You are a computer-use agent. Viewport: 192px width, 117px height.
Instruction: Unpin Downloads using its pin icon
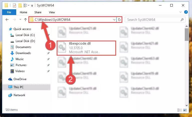[x=48, y=53]
